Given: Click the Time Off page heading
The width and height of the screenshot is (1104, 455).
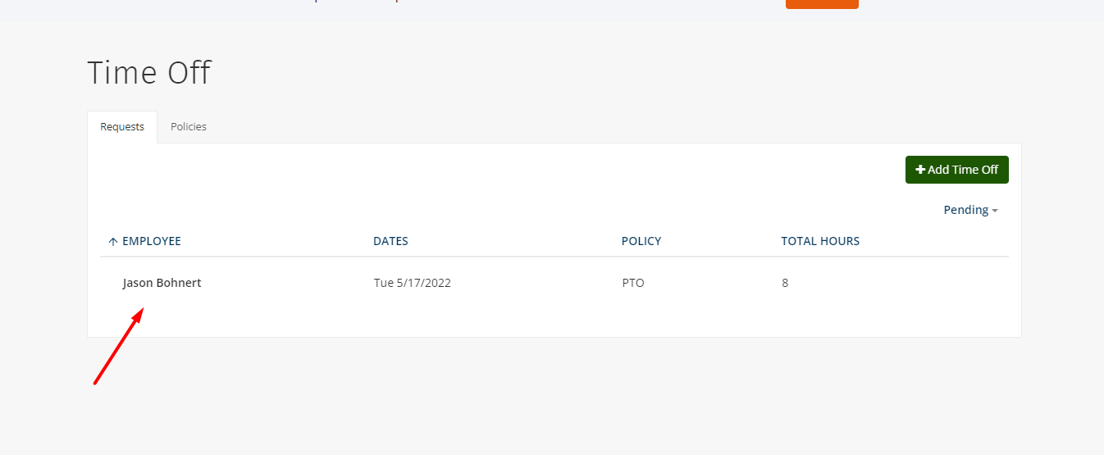Looking at the screenshot, I should point(148,73).
